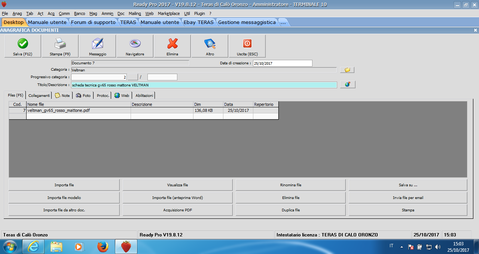Image resolution: width=479 pixels, height=254 pixels.
Task: Switch to the Forum di supporto tab
Action: point(93,22)
